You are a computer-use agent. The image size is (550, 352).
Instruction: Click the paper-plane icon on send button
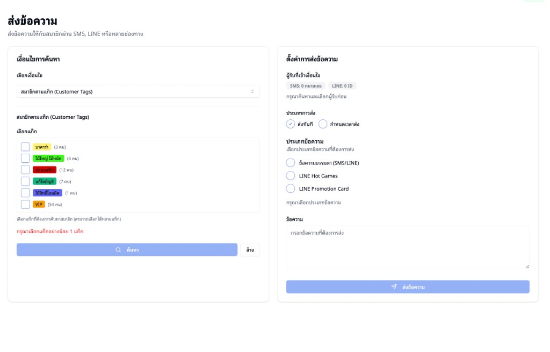point(394,287)
